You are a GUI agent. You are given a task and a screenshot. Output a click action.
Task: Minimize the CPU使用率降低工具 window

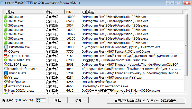(170, 3)
